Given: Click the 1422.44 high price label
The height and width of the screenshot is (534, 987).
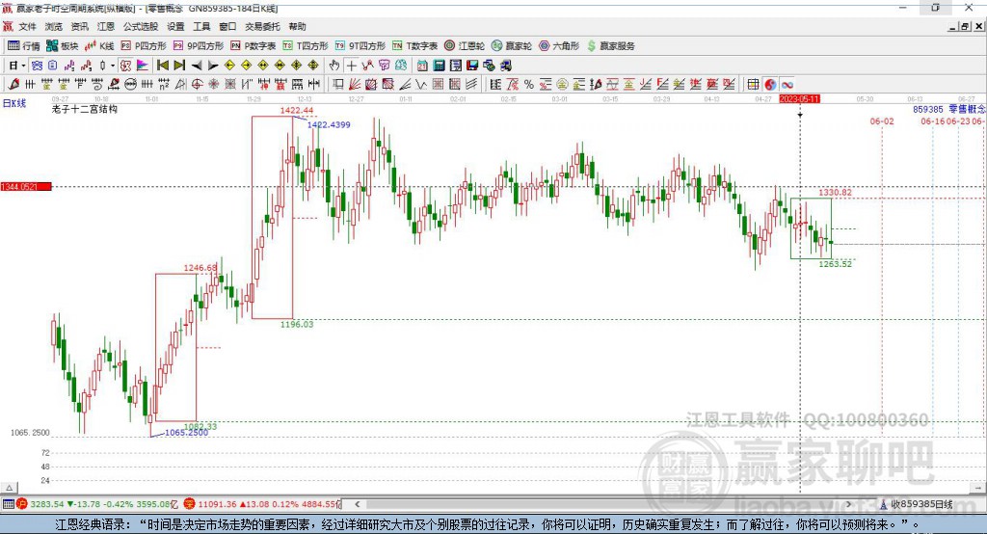Looking at the screenshot, I should coord(297,110).
